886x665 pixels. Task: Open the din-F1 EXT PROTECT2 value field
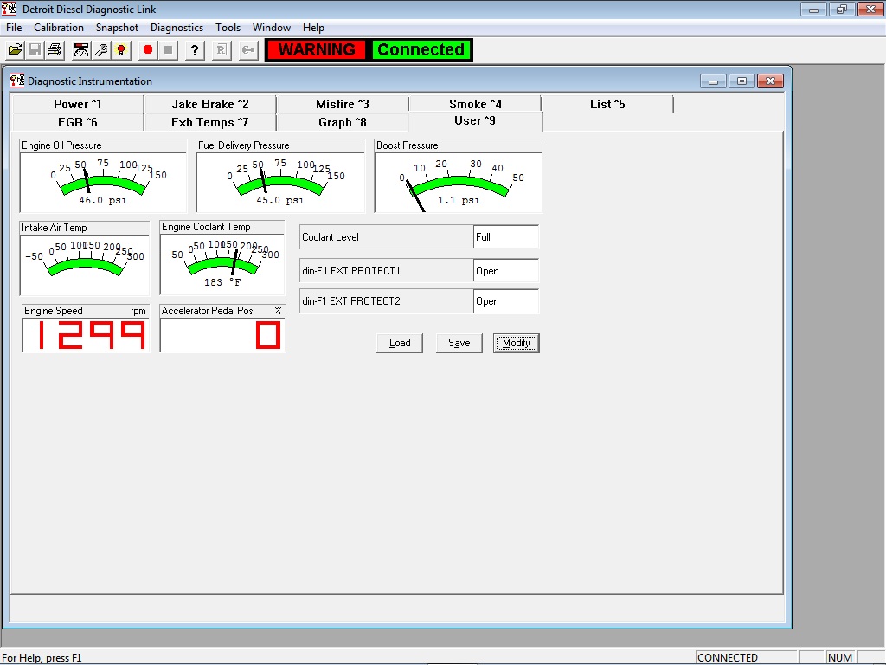pos(506,300)
